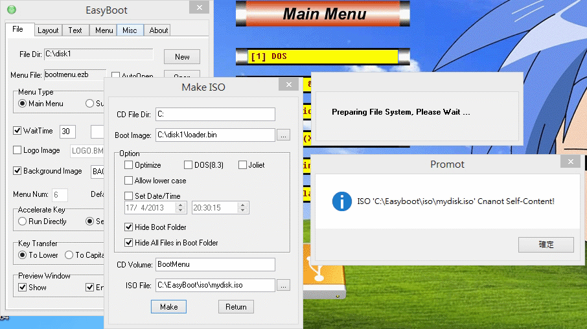This screenshot has width=587, height=329.
Task: Click the blue info icon in Promot dialog
Action: point(342,201)
